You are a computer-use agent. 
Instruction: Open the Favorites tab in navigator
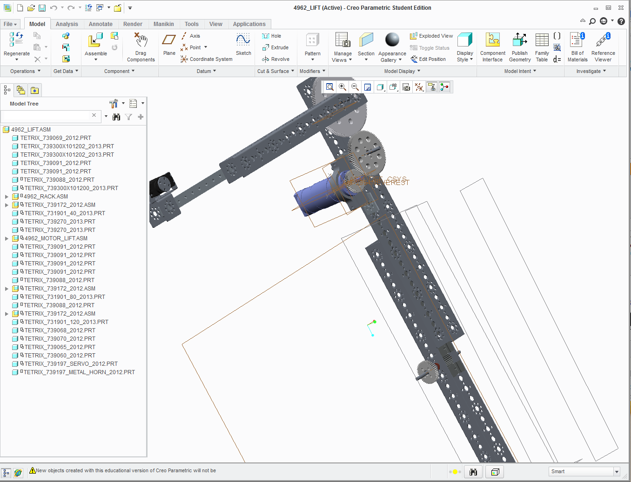[x=34, y=90]
